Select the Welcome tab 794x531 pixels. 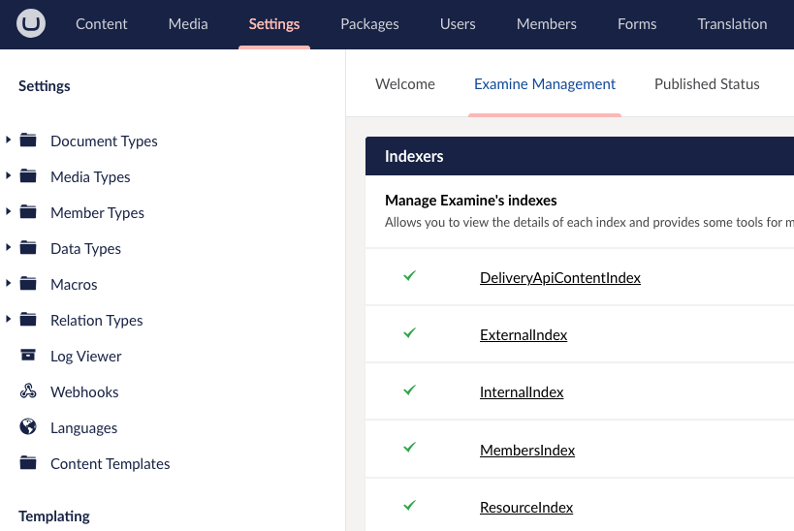tap(404, 84)
